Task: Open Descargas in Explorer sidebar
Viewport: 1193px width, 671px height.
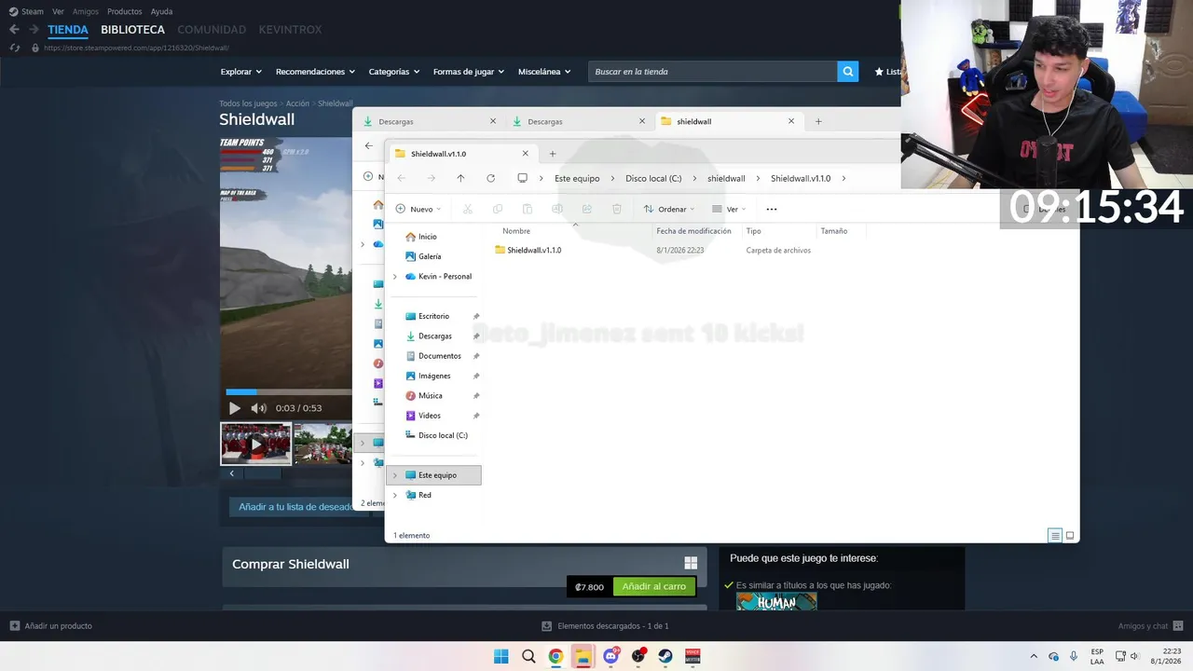Action: [x=434, y=336]
